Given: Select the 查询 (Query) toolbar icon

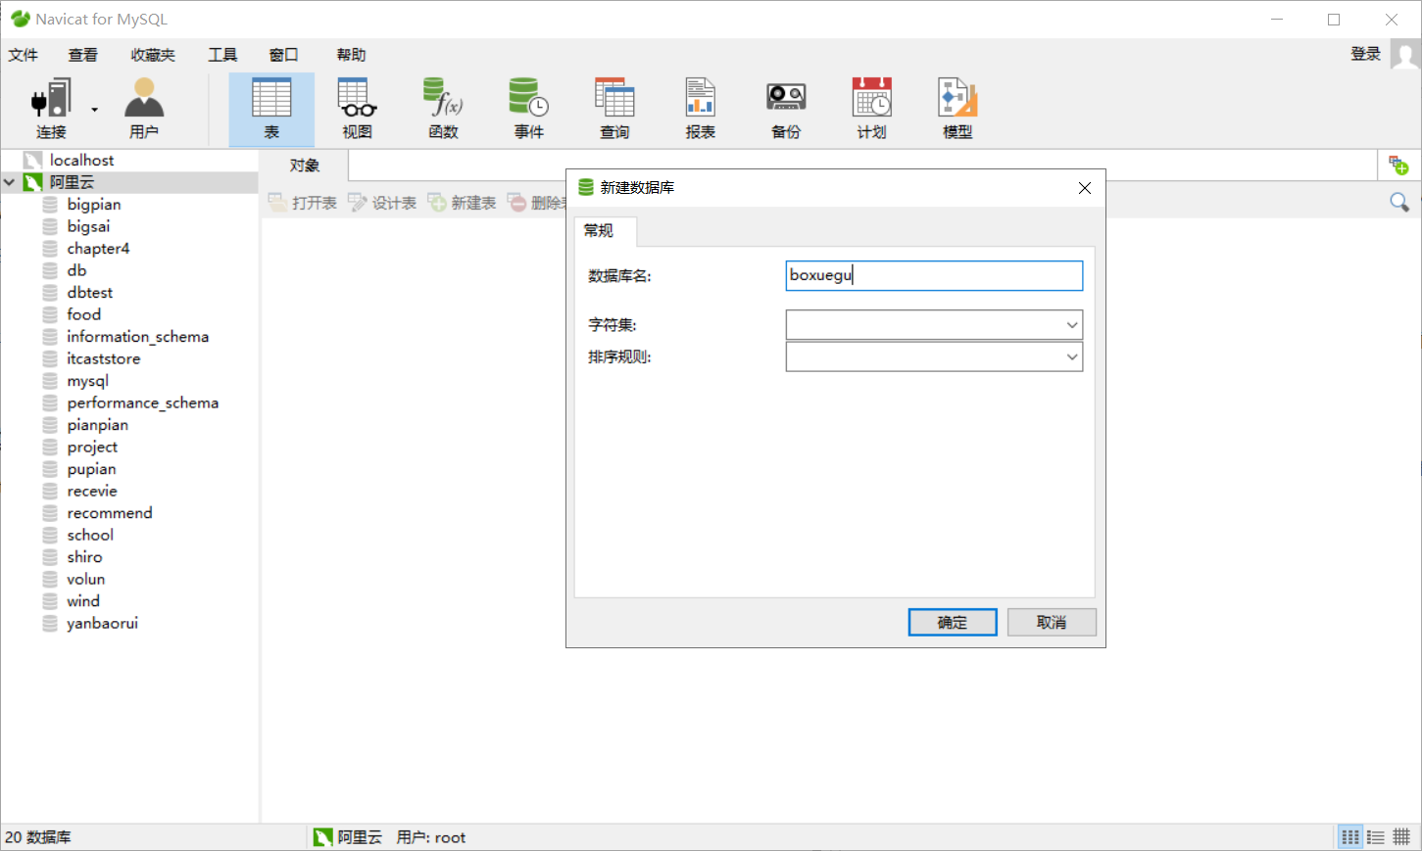Looking at the screenshot, I should 614,109.
